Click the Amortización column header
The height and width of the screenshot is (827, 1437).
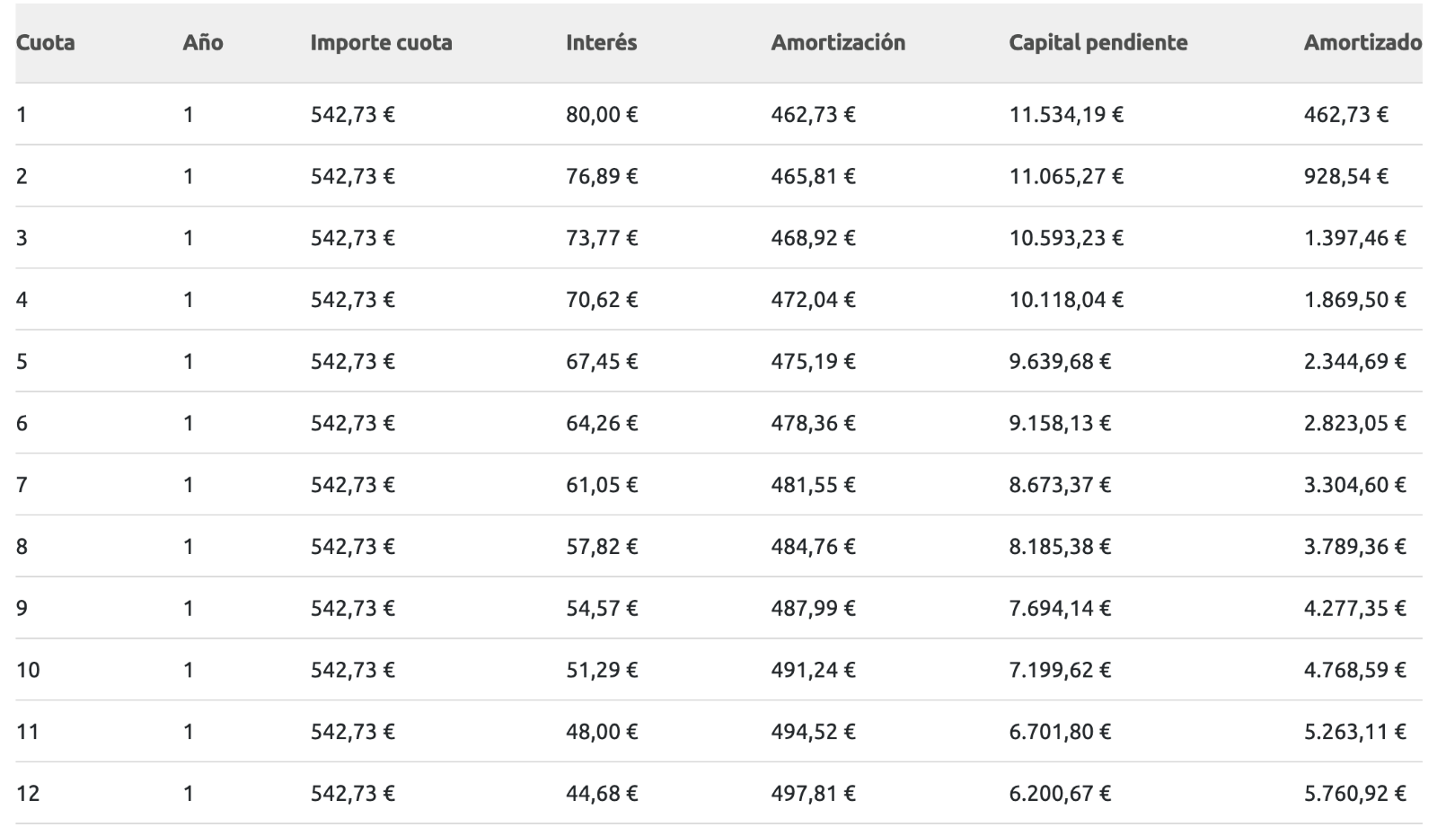tap(837, 43)
